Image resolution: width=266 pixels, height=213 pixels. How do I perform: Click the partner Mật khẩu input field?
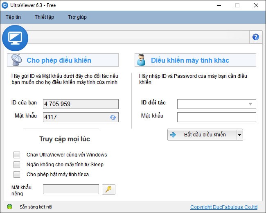point(216,117)
